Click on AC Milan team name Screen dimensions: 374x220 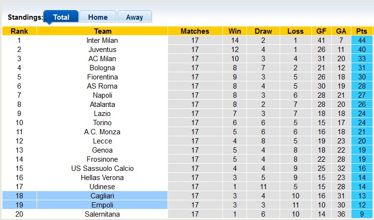point(103,59)
